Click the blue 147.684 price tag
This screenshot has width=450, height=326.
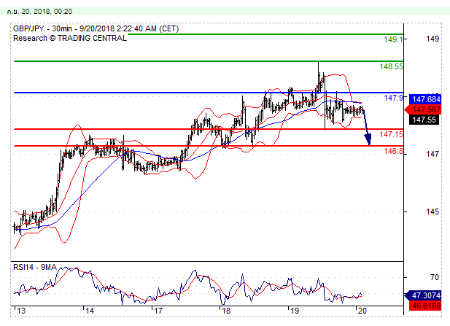426,99
